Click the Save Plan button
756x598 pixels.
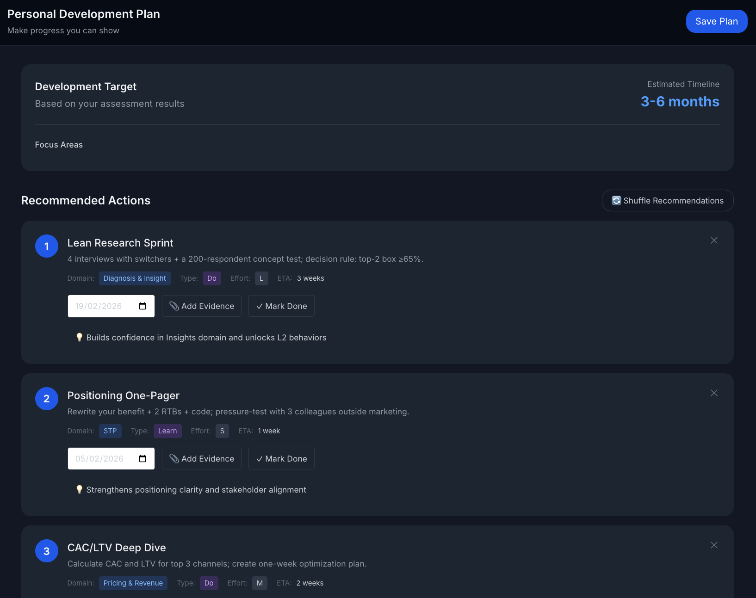[x=716, y=21]
